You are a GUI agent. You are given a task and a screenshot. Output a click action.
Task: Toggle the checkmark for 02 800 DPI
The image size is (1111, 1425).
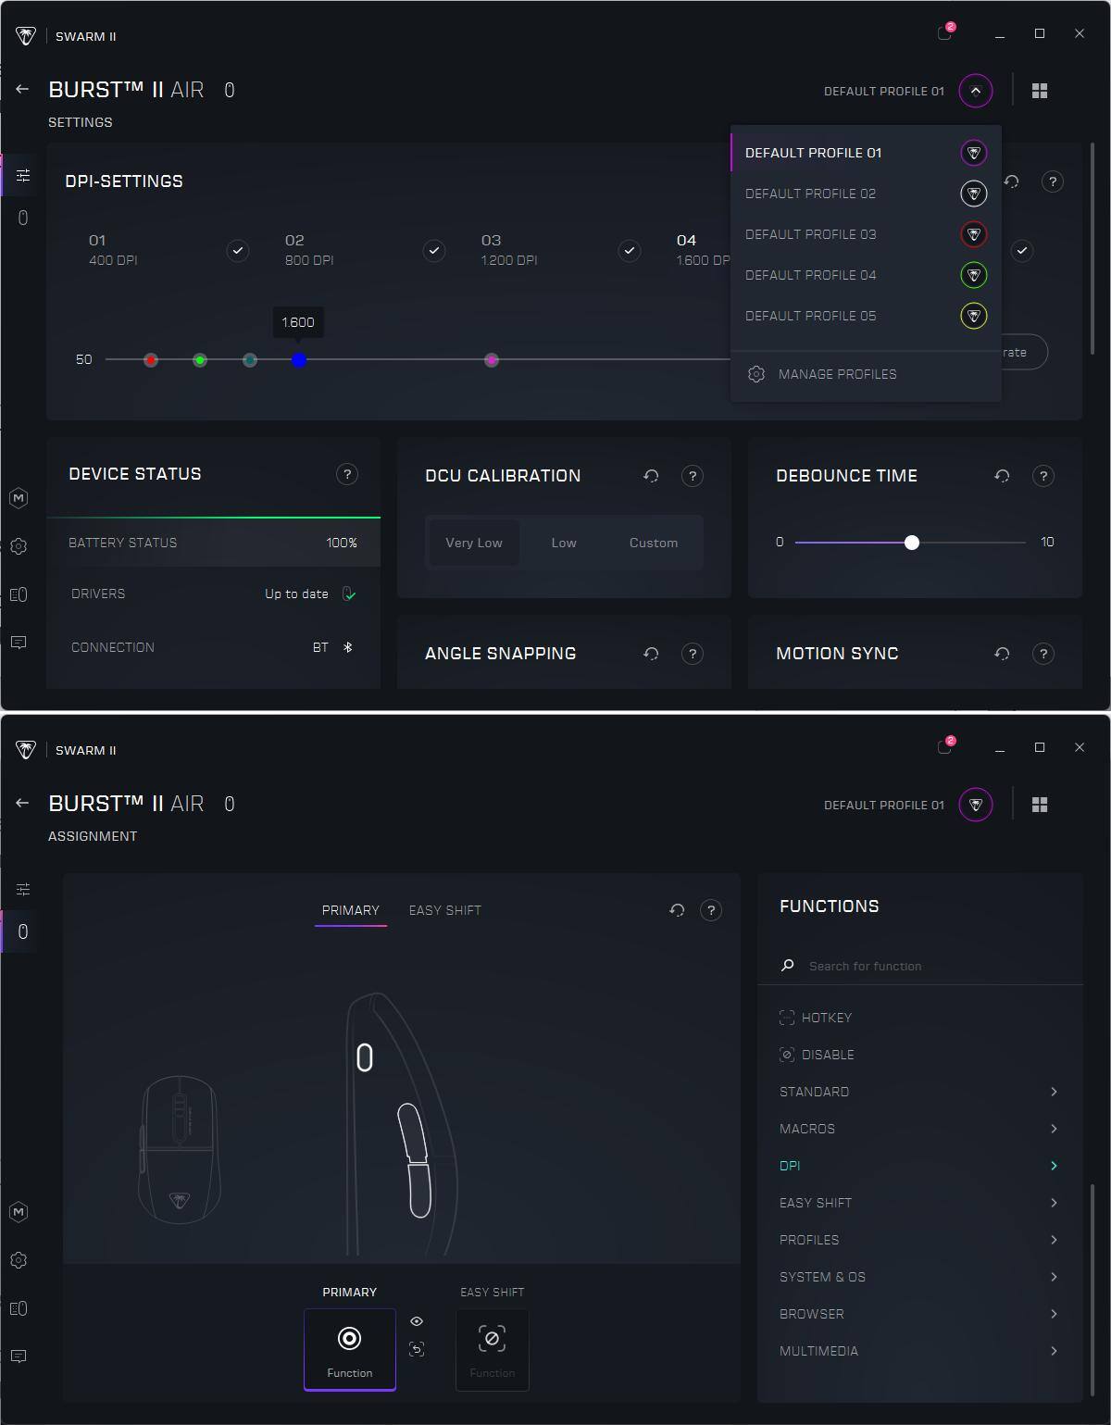[x=433, y=250]
